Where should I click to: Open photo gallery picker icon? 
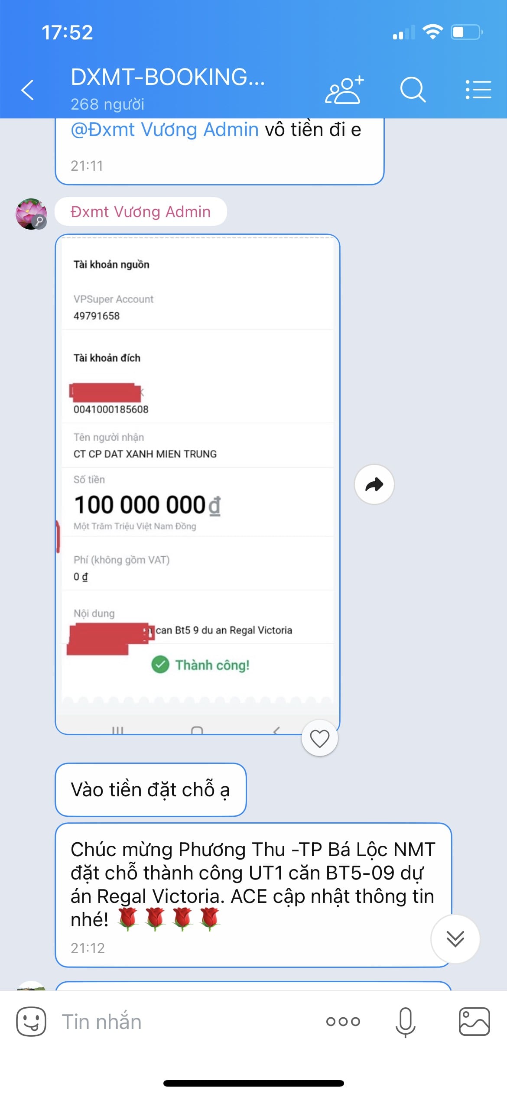pyautogui.click(x=474, y=1022)
